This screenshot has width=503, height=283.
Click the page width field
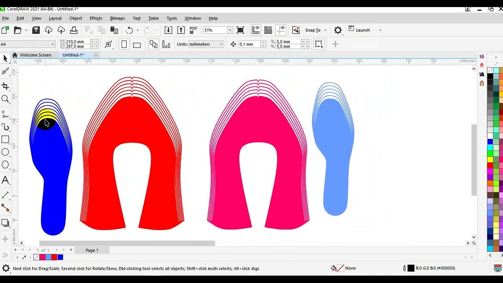click(78, 42)
